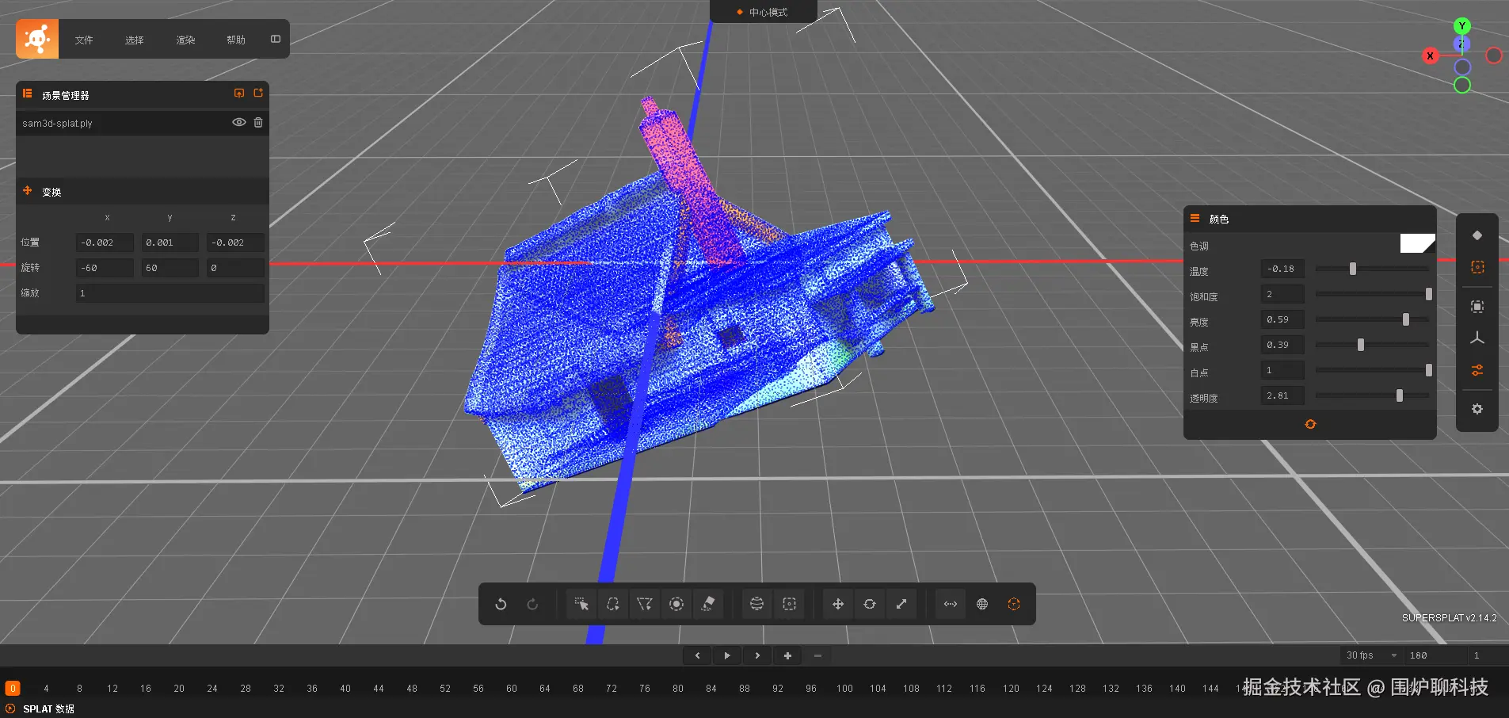Click the 缩放 scale field
This screenshot has height=718, width=1509.
170,293
